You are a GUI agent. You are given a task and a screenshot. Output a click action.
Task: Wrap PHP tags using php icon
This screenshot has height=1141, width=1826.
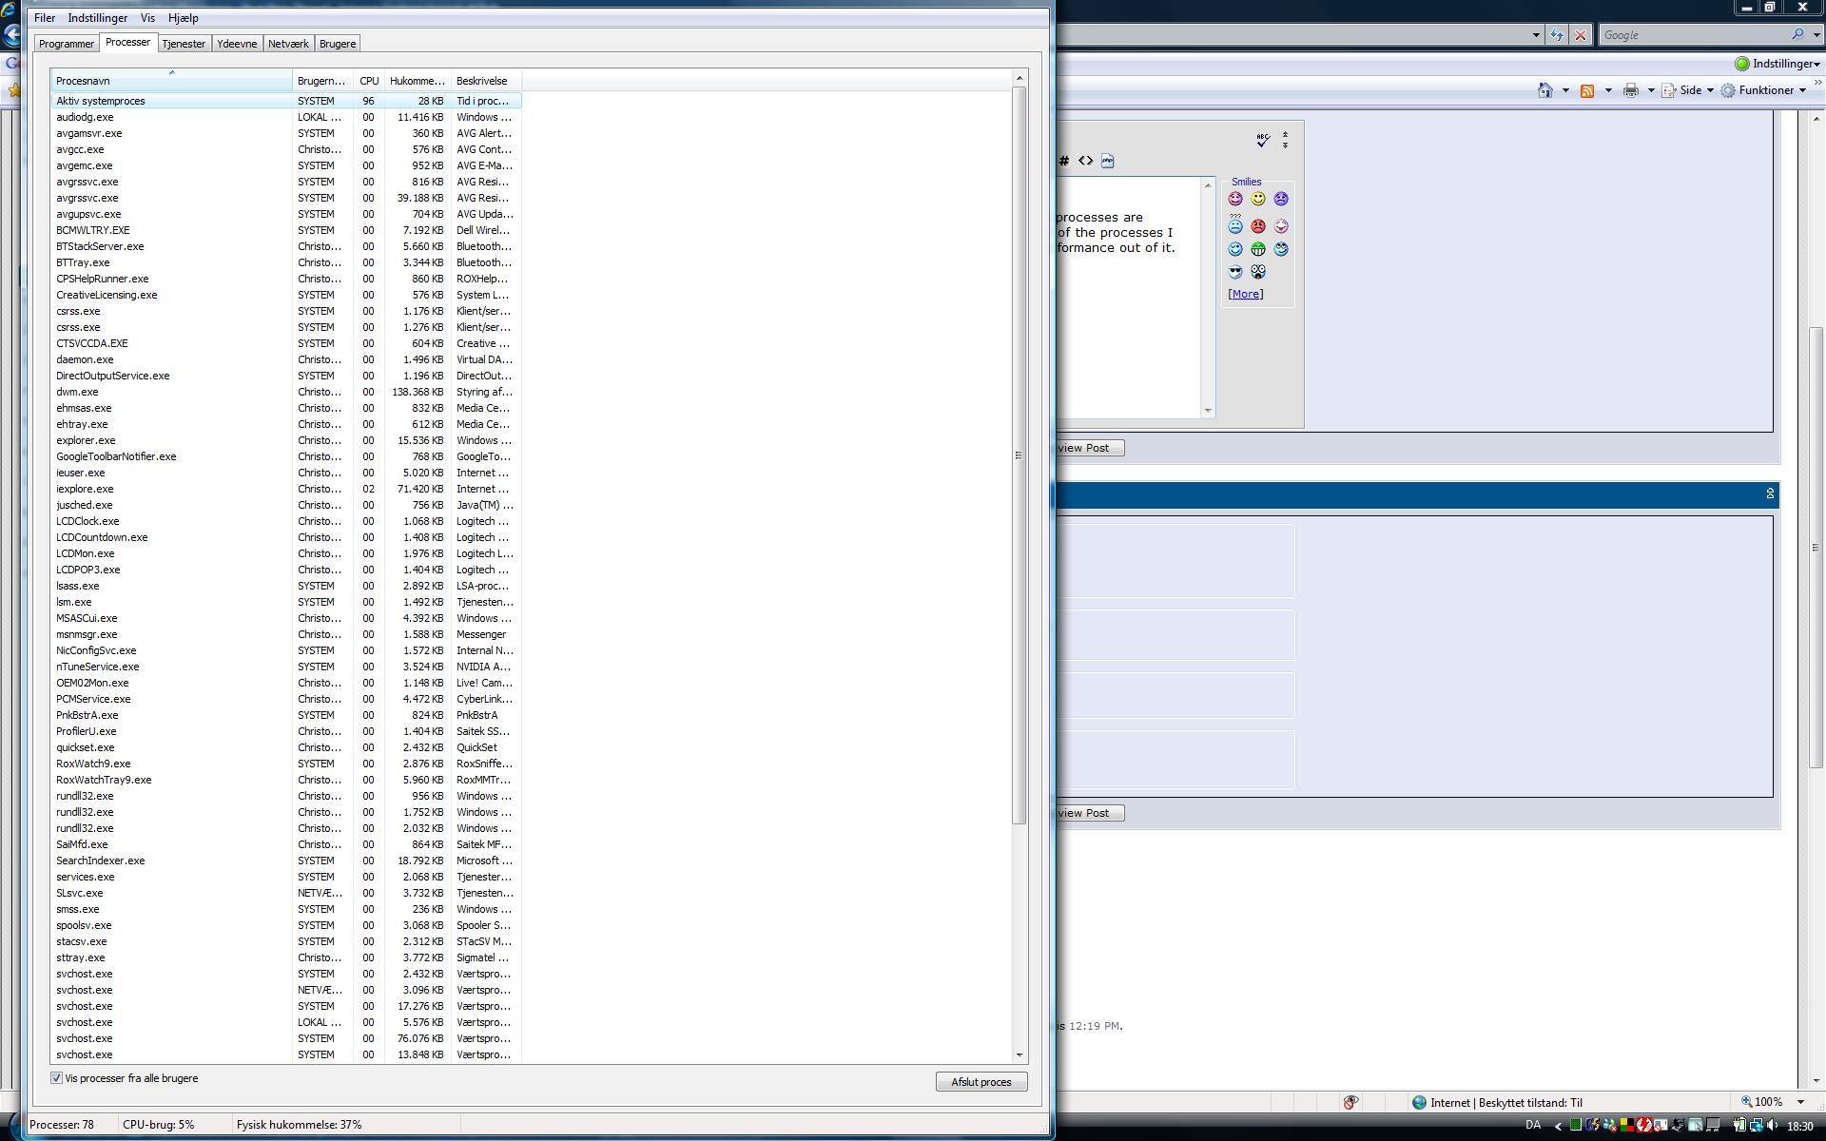(x=1108, y=161)
